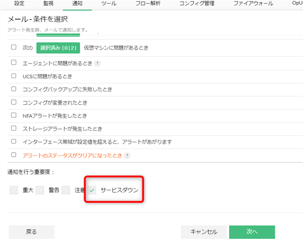This screenshot has height=248, width=303.
Task: Click the 戻る button
Action: click(x=31, y=232)
